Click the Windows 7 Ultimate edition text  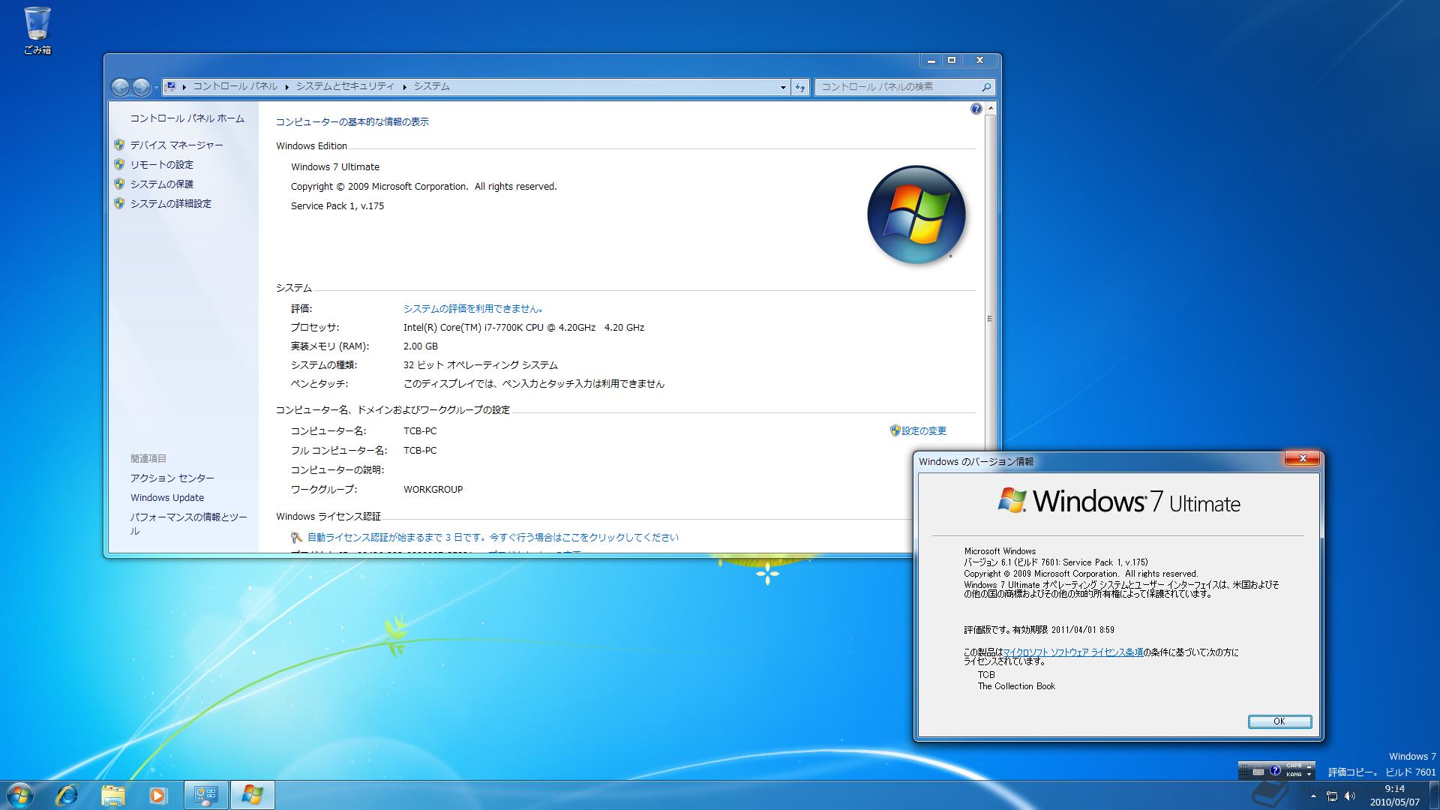[x=335, y=167]
